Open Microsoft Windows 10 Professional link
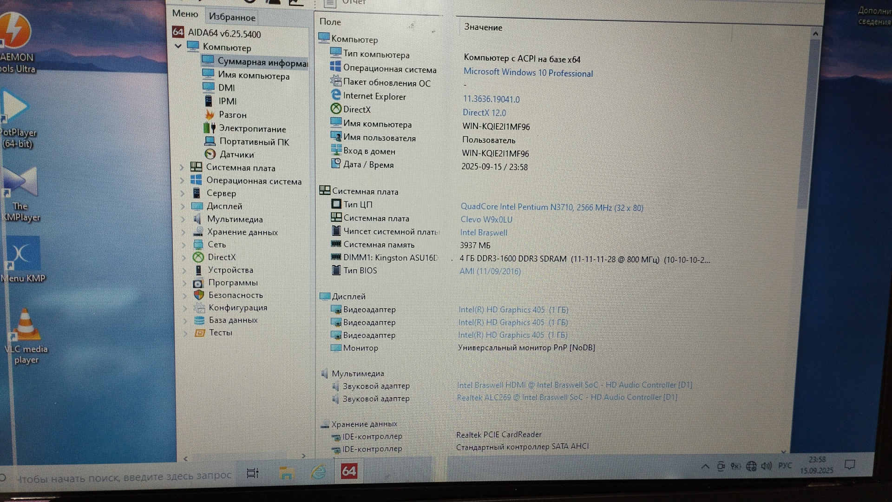892x502 pixels. tap(528, 73)
